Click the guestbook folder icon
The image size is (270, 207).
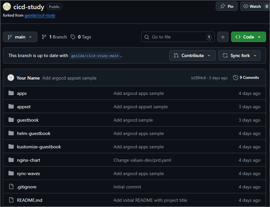pyautogui.click(x=11, y=120)
